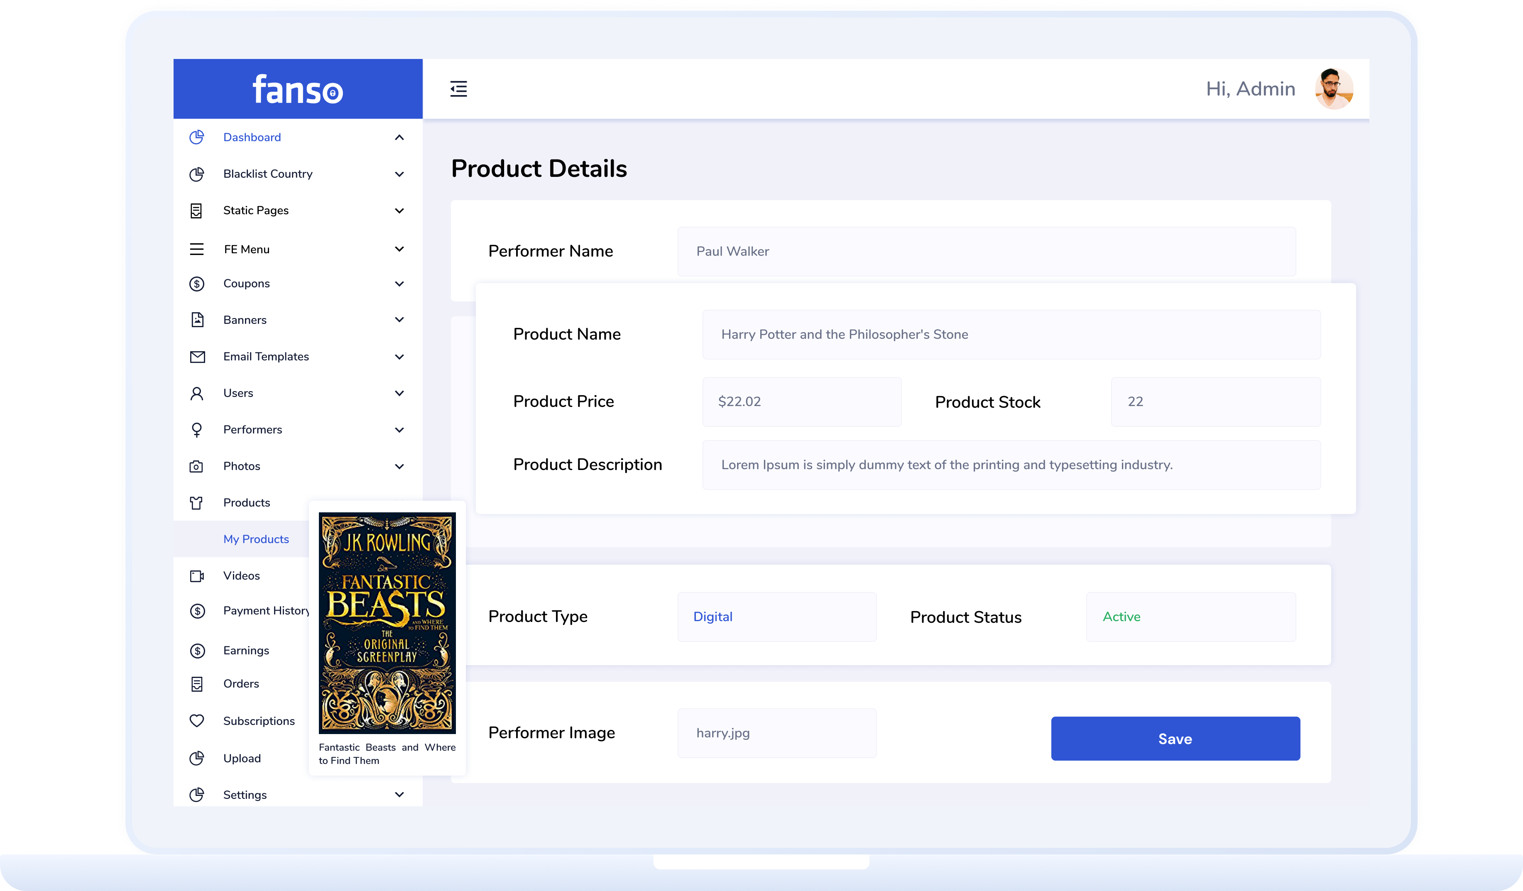Click the Email Templates envelope icon
The image size is (1523, 891).
[x=197, y=357]
